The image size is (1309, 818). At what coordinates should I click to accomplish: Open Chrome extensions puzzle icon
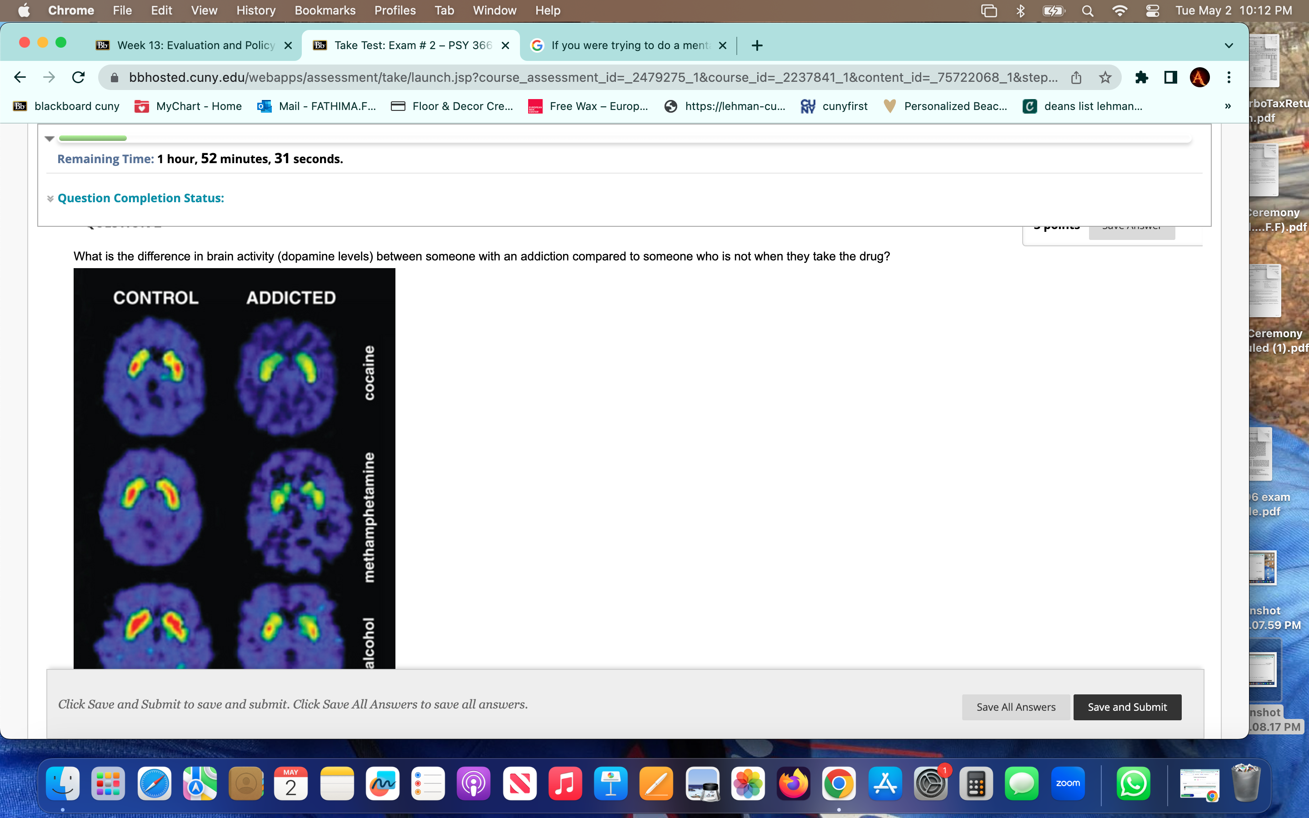click(x=1142, y=77)
